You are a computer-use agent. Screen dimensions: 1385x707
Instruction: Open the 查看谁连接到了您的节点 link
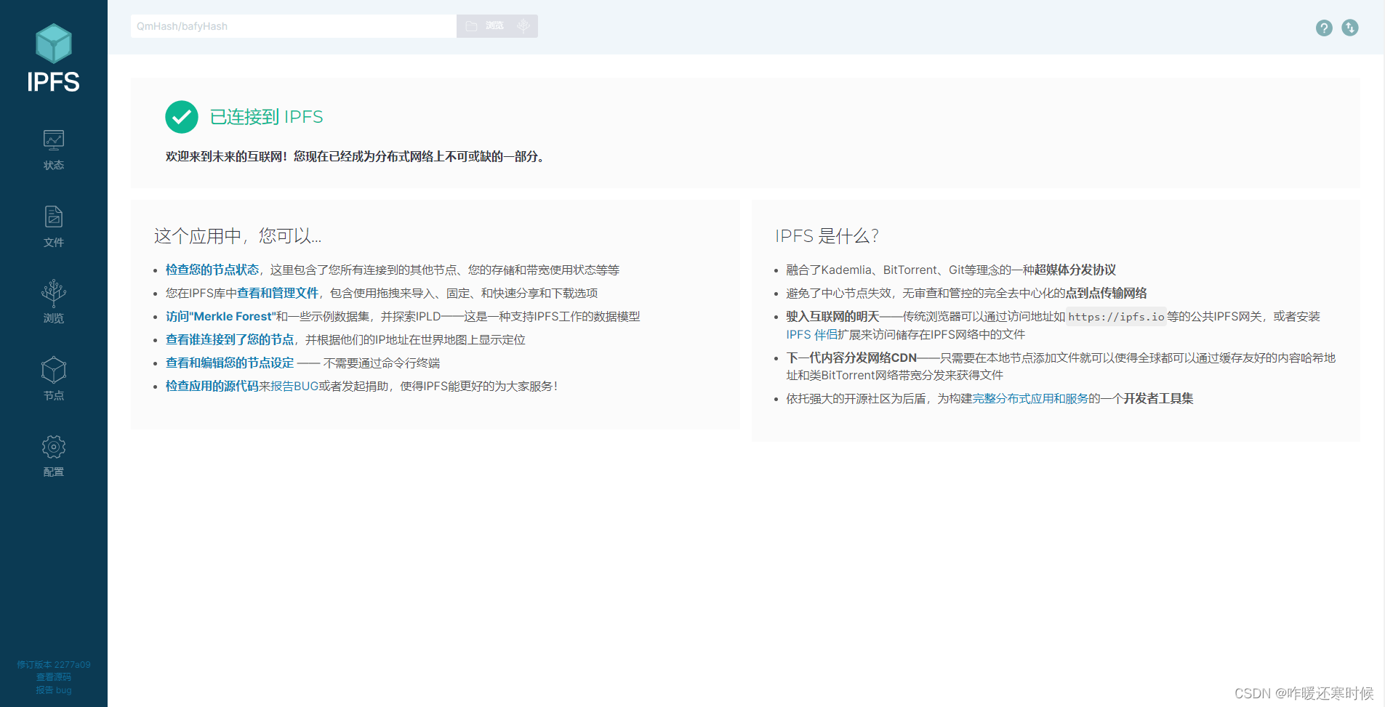(230, 339)
